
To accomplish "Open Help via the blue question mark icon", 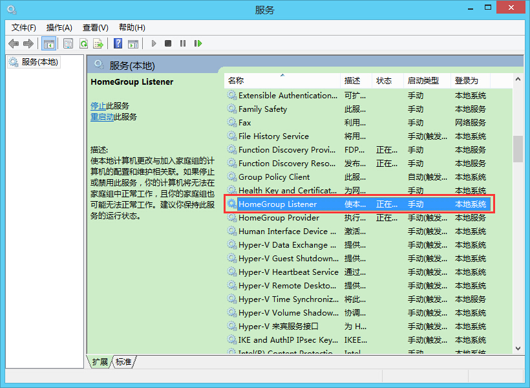I will [x=118, y=43].
